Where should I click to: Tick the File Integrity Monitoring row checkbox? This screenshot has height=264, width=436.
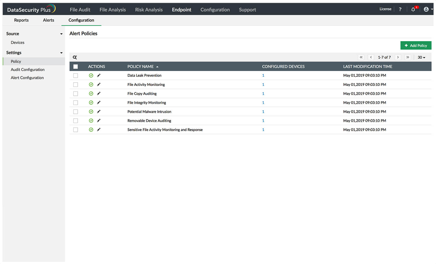[75, 103]
